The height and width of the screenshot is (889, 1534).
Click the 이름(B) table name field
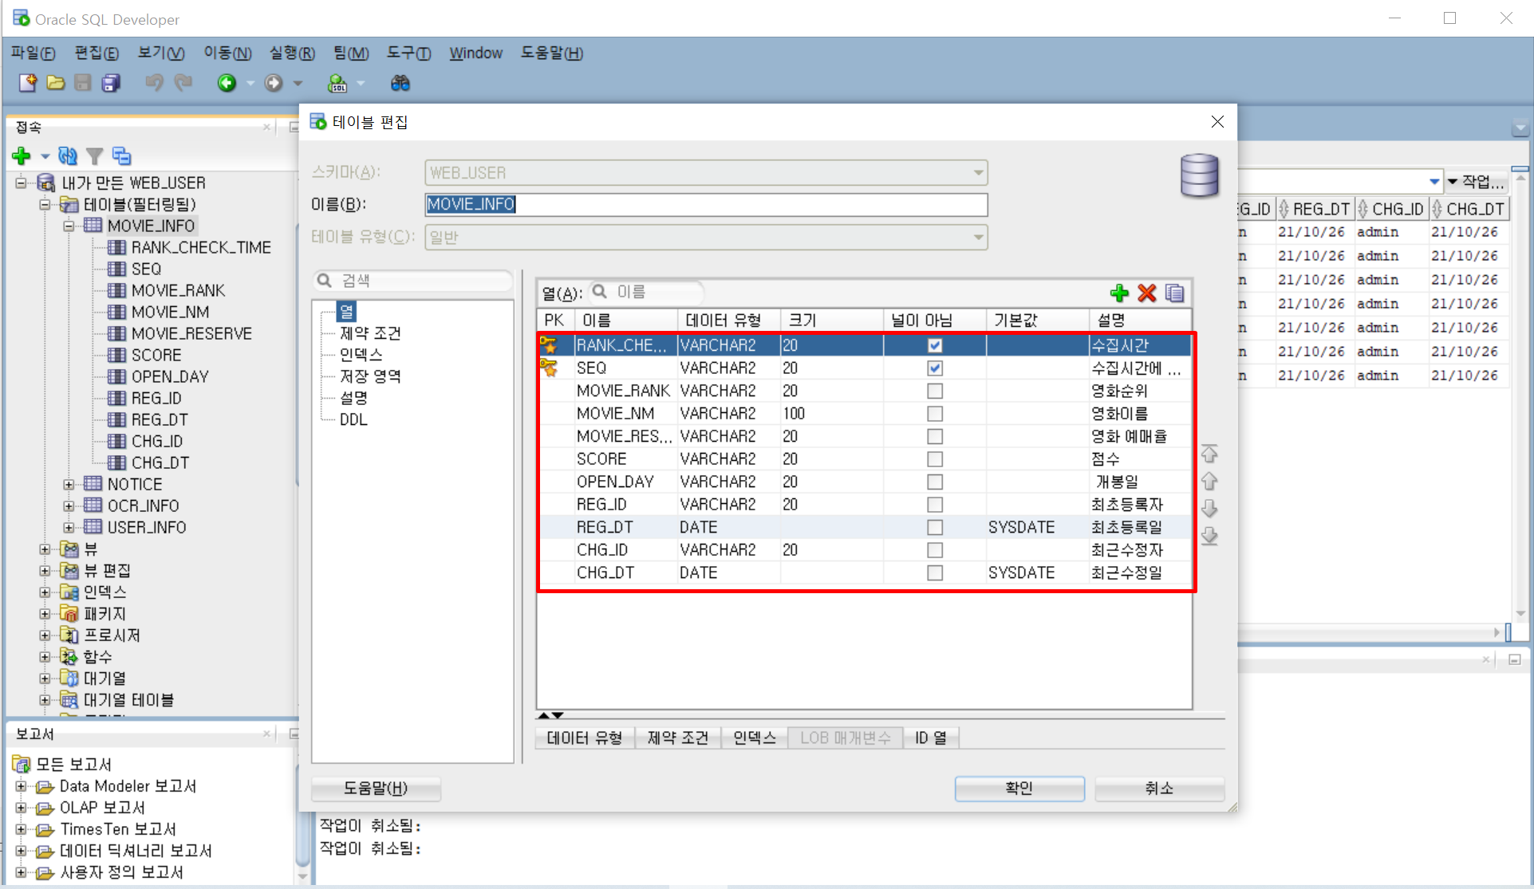[x=705, y=205]
